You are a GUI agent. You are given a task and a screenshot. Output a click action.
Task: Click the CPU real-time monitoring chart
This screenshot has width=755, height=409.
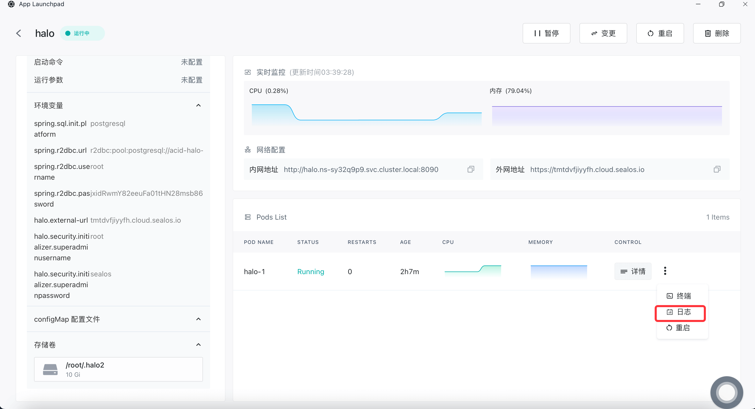[x=366, y=114]
